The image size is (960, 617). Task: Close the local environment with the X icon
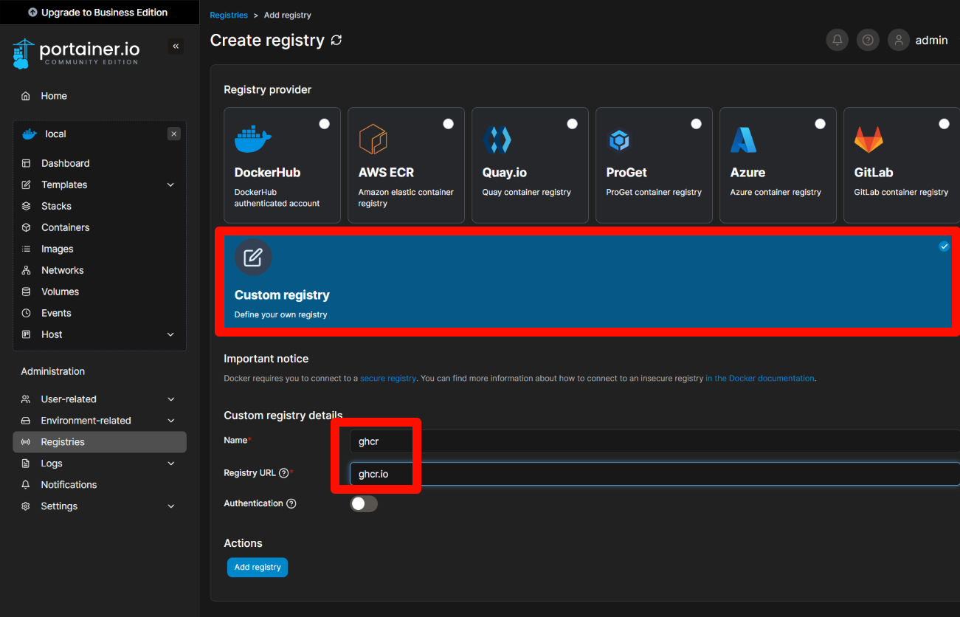(173, 134)
